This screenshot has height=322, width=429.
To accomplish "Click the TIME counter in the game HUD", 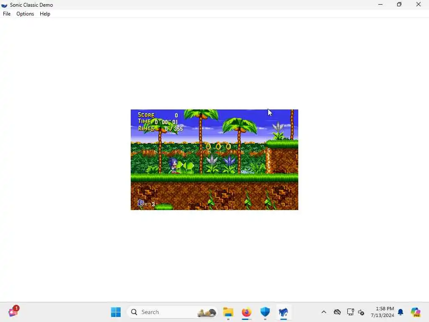I will (158, 122).
